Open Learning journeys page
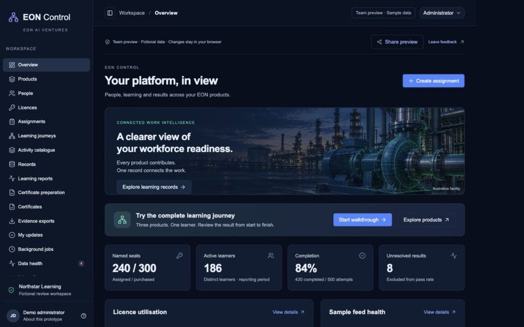Image resolution: width=524 pixels, height=327 pixels. pyautogui.click(x=46, y=136)
